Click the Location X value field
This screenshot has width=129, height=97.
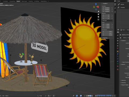tap(106, 8)
